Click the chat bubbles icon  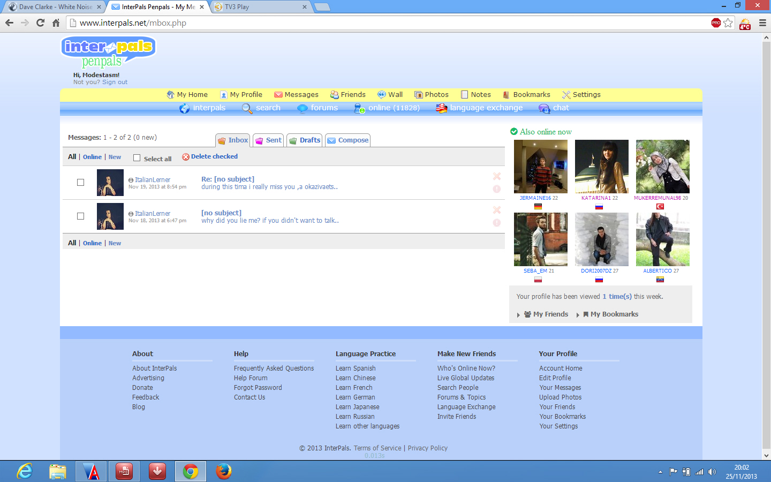544,108
